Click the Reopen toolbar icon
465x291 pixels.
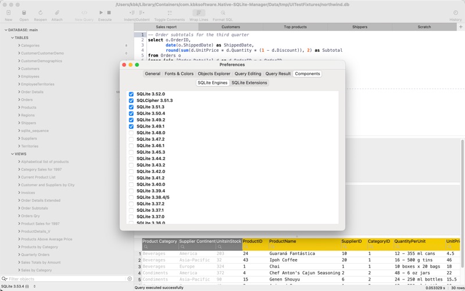(x=40, y=13)
